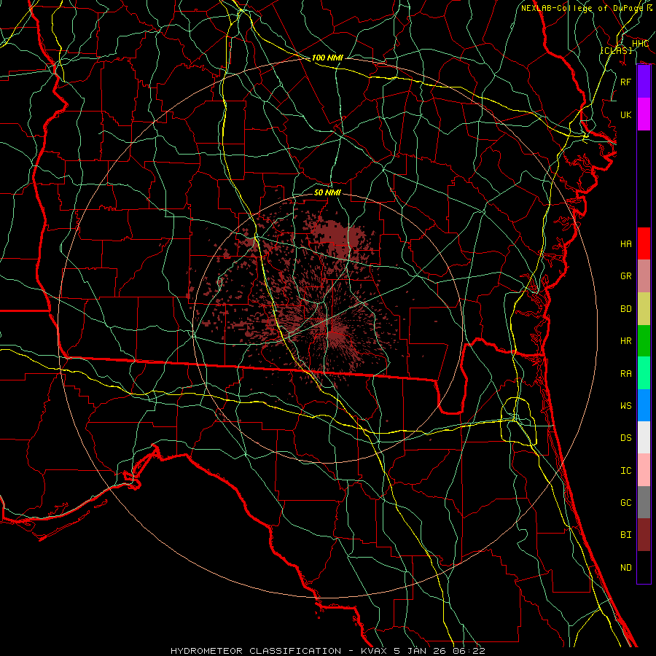Click the BI dark red legend swatch

(x=644, y=535)
